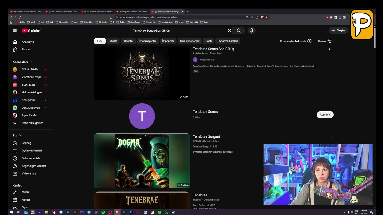Open the Brave Shields lion icon
The width and height of the screenshot is (383, 215).
click(x=262, y=17)
